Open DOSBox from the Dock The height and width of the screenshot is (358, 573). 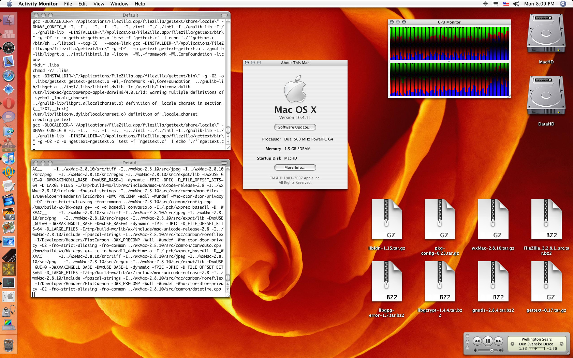pos(9,269)
